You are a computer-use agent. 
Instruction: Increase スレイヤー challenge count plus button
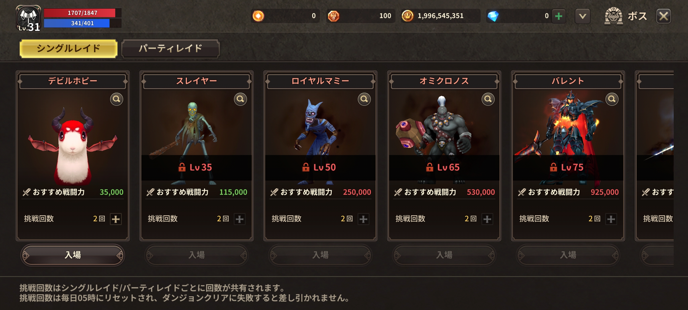[x=240, y=219]
